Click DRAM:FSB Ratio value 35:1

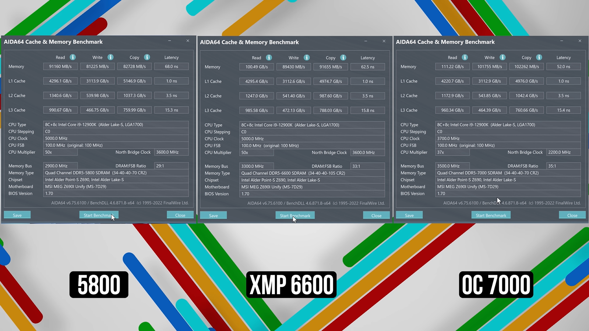click(x=564, y=166)
